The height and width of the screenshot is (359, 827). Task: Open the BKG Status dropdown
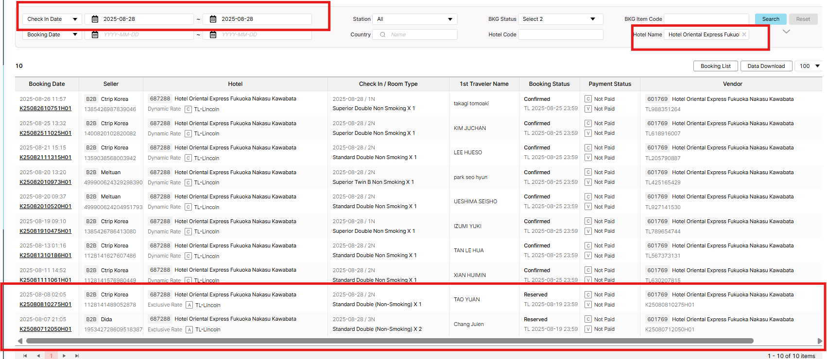(x=560, y=19)
